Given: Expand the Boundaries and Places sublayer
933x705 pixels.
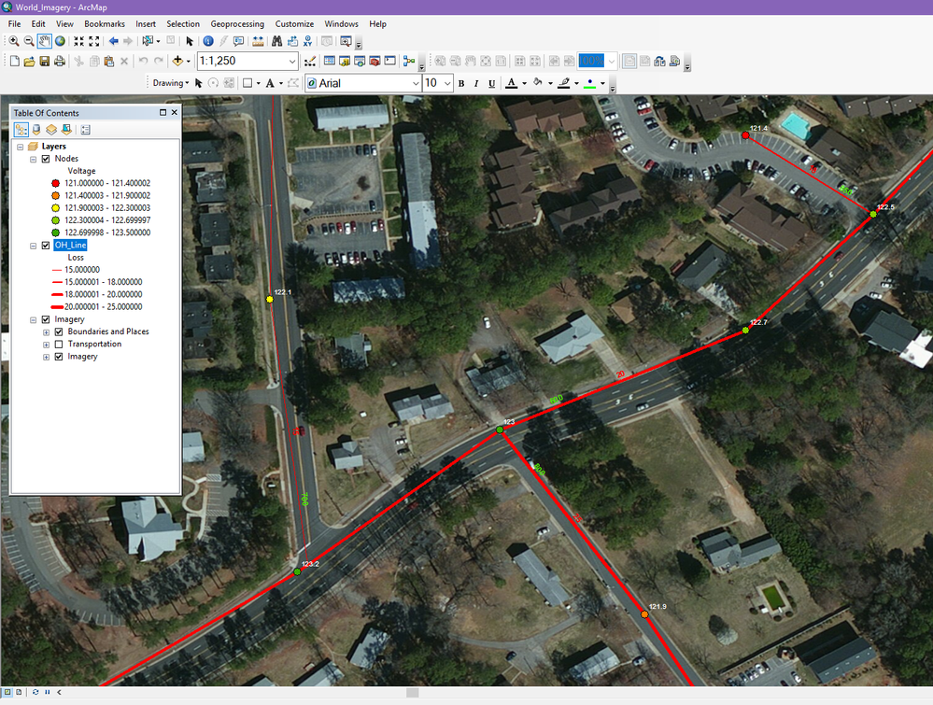Looking at the screenshot, I should click(46, 331).
